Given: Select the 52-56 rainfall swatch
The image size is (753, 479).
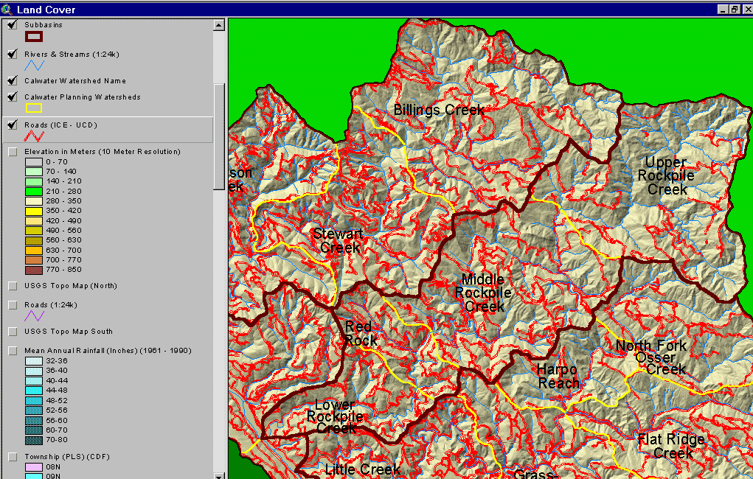Looking at the screenshot, I should click(x=34, y=410).
